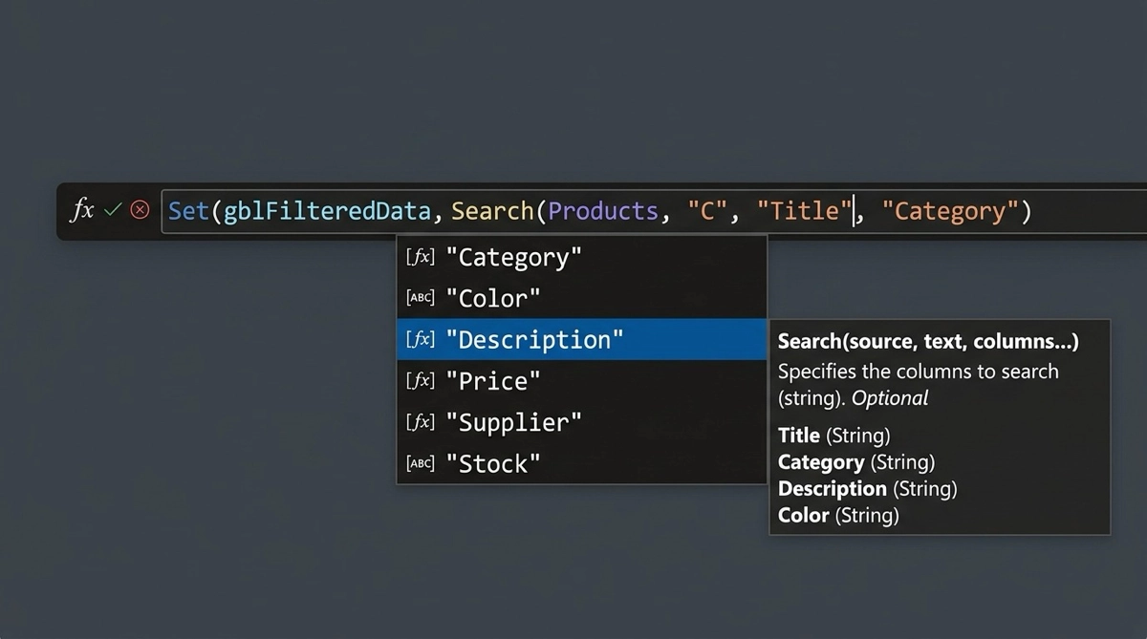The image size is (1147, 639).
Task: Click the fx icon beside "Category" suggestion
Action: click(x=420, y=257)
